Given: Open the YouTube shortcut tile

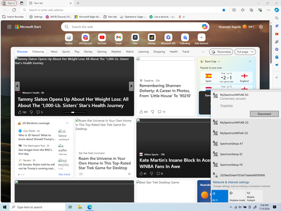Looking at the screenshot, I should [x=102, y=38].
